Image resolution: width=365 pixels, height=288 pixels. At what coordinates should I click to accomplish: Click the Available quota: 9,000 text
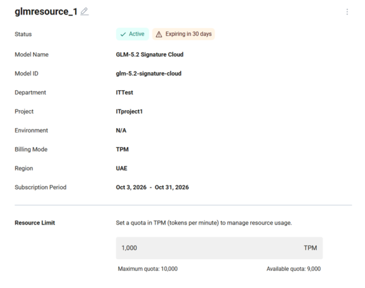[293, 269]
